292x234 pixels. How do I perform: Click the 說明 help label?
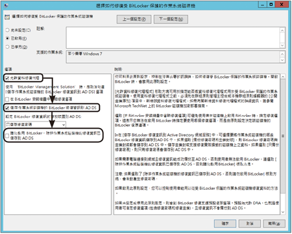(x=118, y=70)
